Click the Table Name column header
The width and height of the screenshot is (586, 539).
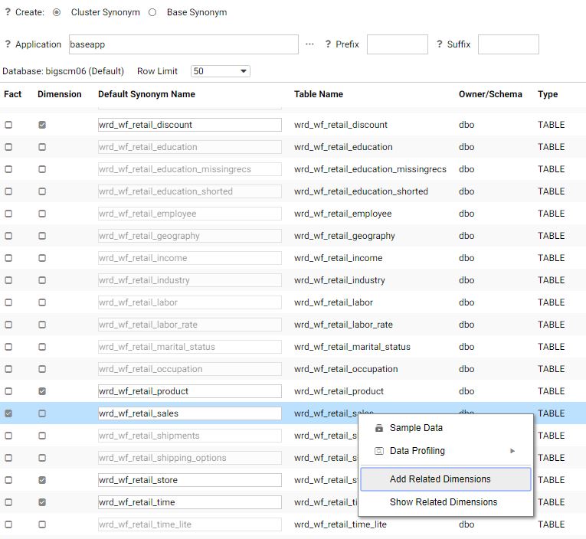319,94
